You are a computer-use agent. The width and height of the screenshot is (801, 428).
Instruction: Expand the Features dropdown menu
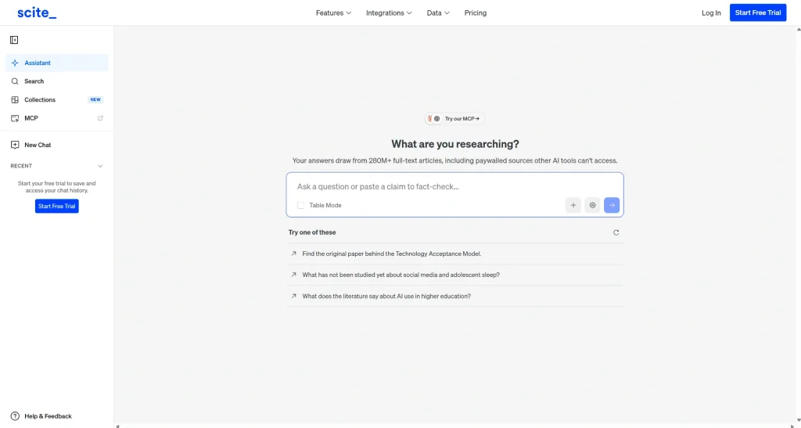pos(333,13)
